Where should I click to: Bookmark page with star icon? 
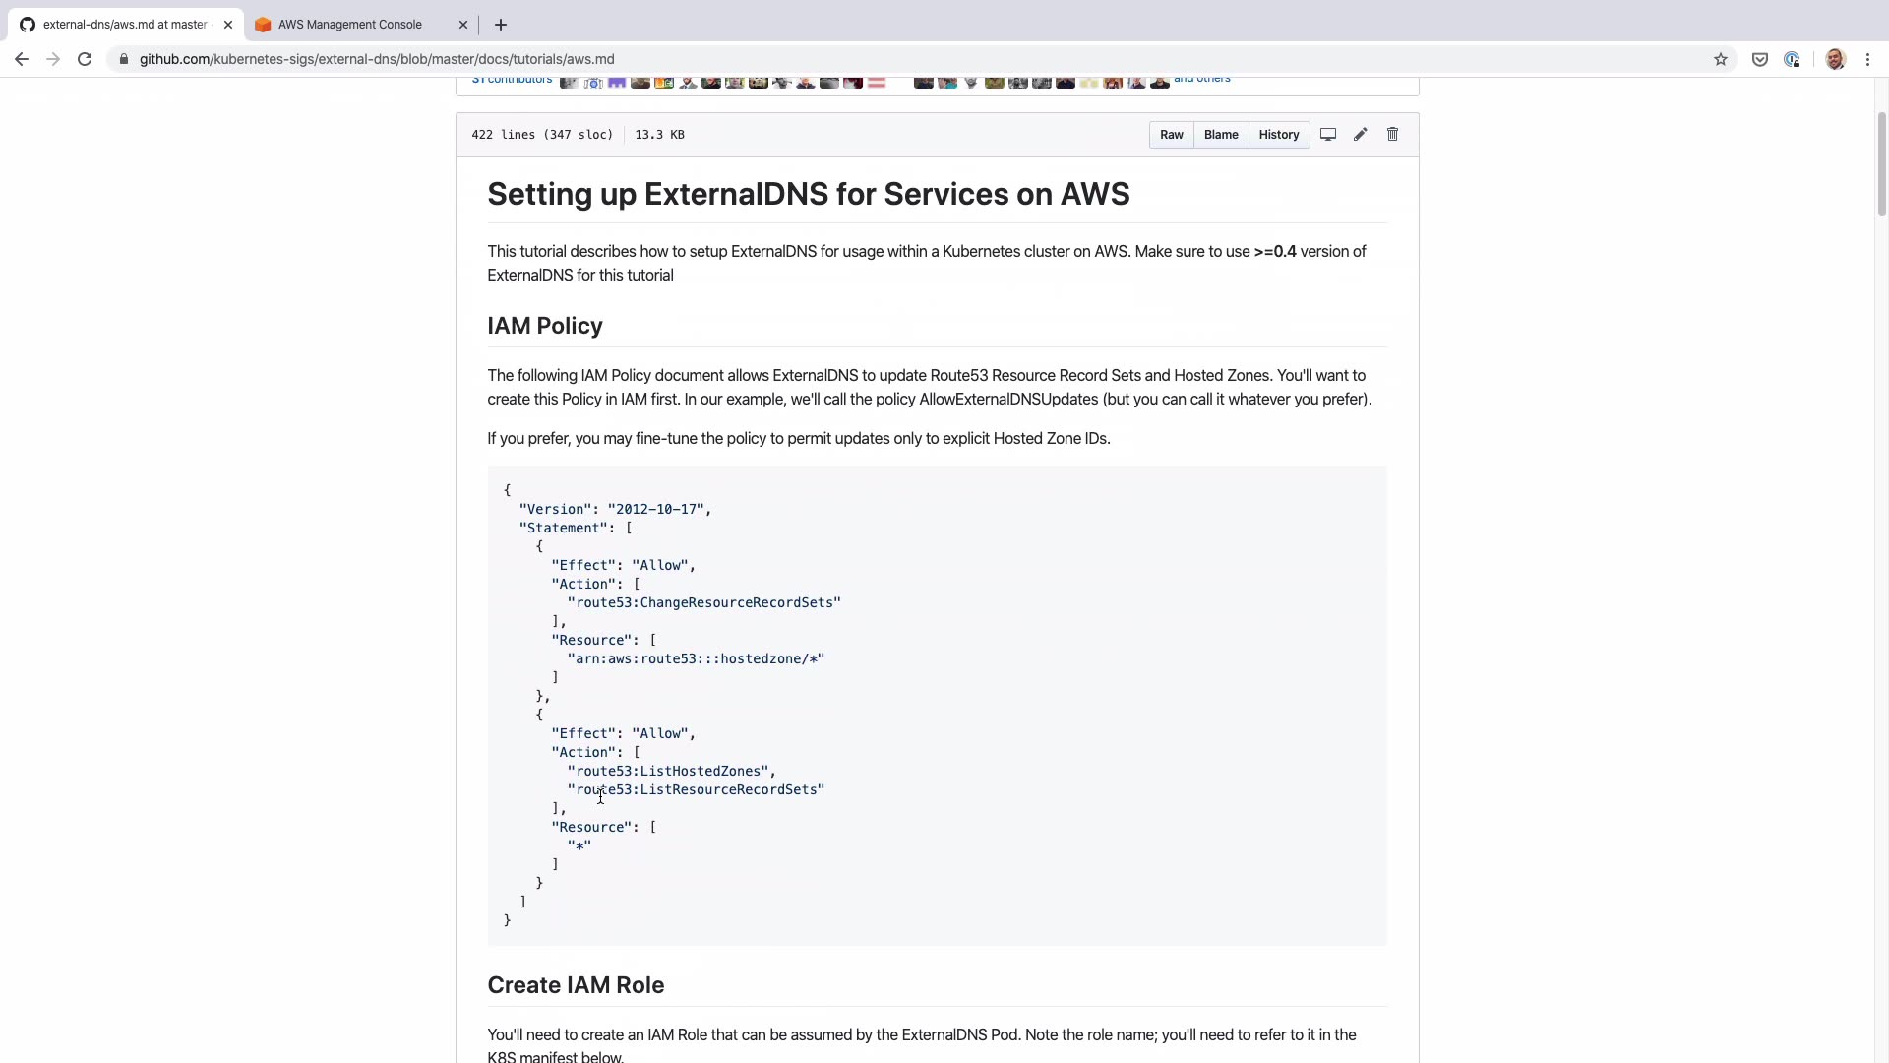tap(1720, 59)
